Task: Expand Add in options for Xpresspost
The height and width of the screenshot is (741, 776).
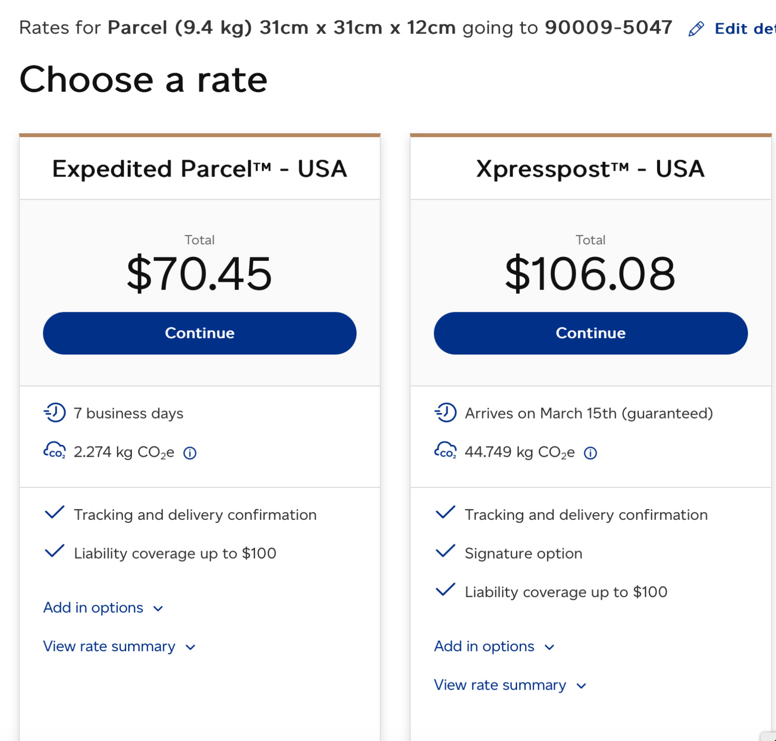Action: 494,646
